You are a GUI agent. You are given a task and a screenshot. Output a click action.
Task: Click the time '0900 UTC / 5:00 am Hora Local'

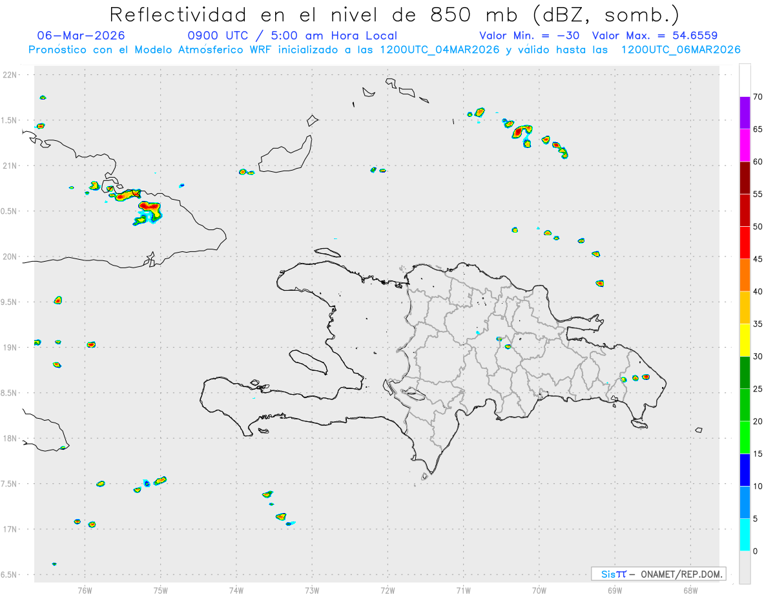point(292,36)
